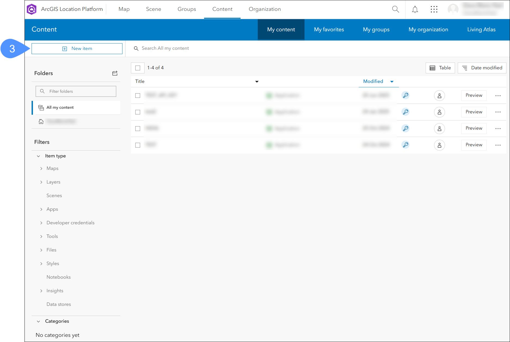The width and height of the screenshot is (510, 342).
Task: Click the New item button
Action: [x=77, y=49]
